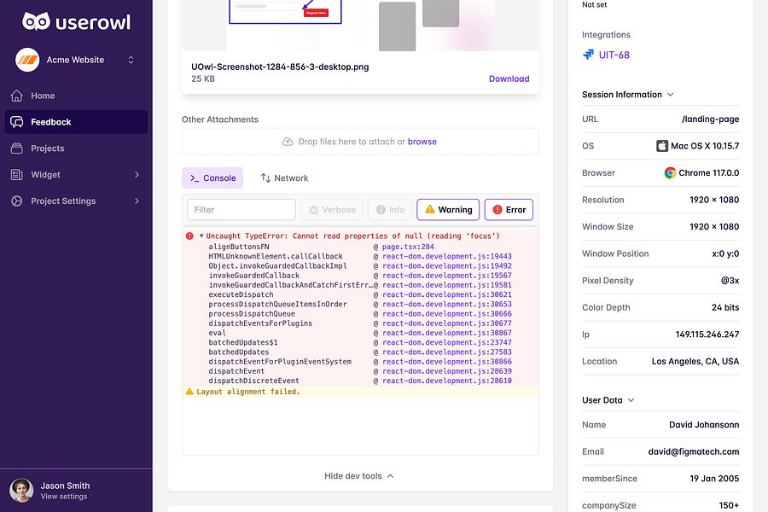Open Projects in sidebar
Screen dimensions: 768x512
[76, 148]
